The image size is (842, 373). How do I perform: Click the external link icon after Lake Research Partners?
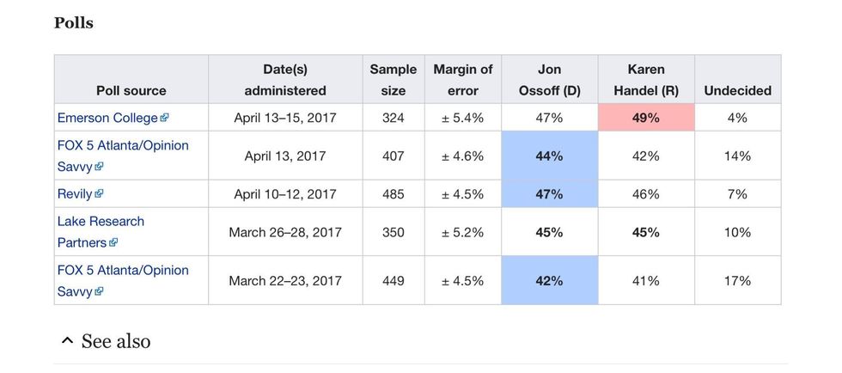pos(113,243)
